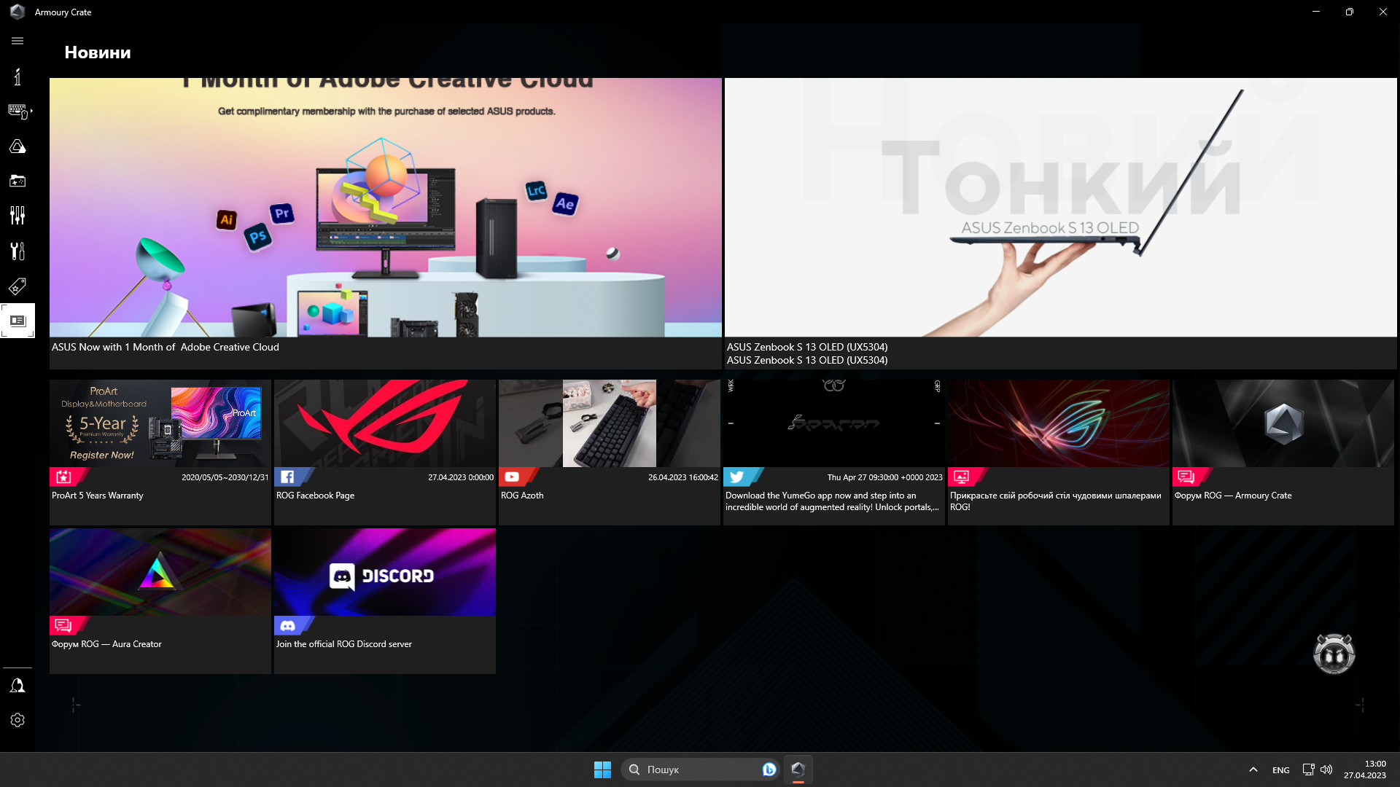Open the Aura Creator prism thumbnail
1400x787 pixels.
pyautogui.click(x=160, y=572)
